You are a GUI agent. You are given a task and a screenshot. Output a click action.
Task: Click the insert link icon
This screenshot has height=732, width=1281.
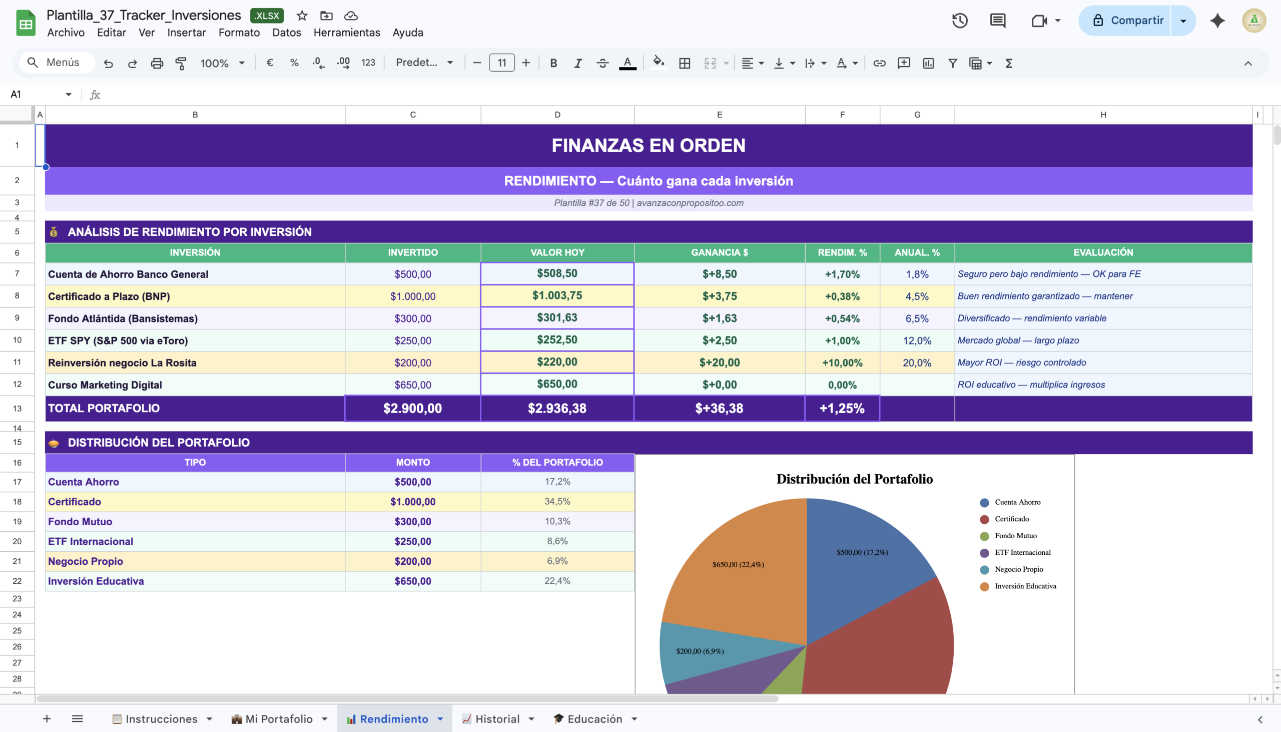879,63
